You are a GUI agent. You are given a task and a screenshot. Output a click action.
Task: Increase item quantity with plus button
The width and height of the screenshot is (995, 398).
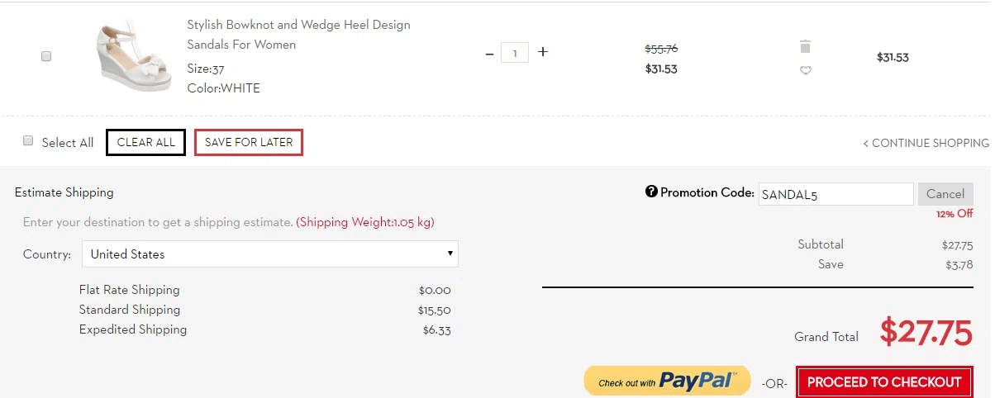543,52
